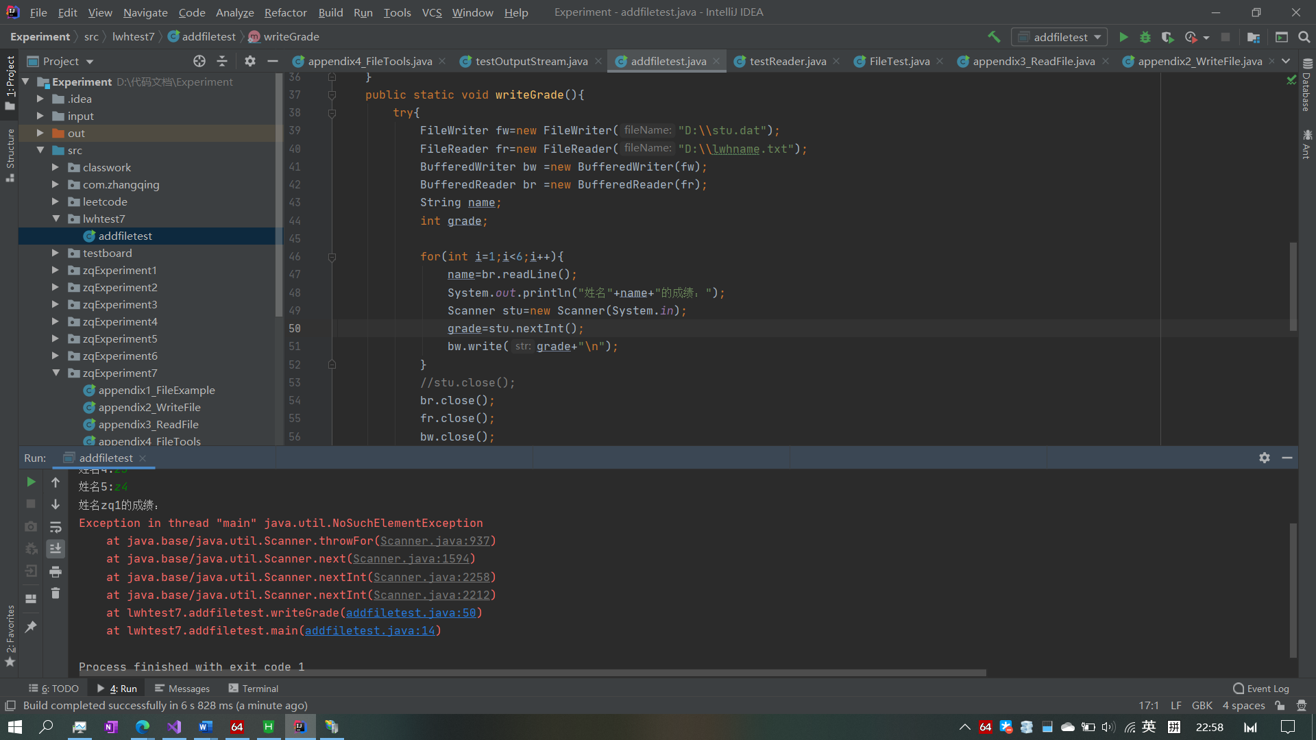Click Clear All trash icon in Run panel
The width and height of the screenshot is (1316, 740).
click(56, 593)
